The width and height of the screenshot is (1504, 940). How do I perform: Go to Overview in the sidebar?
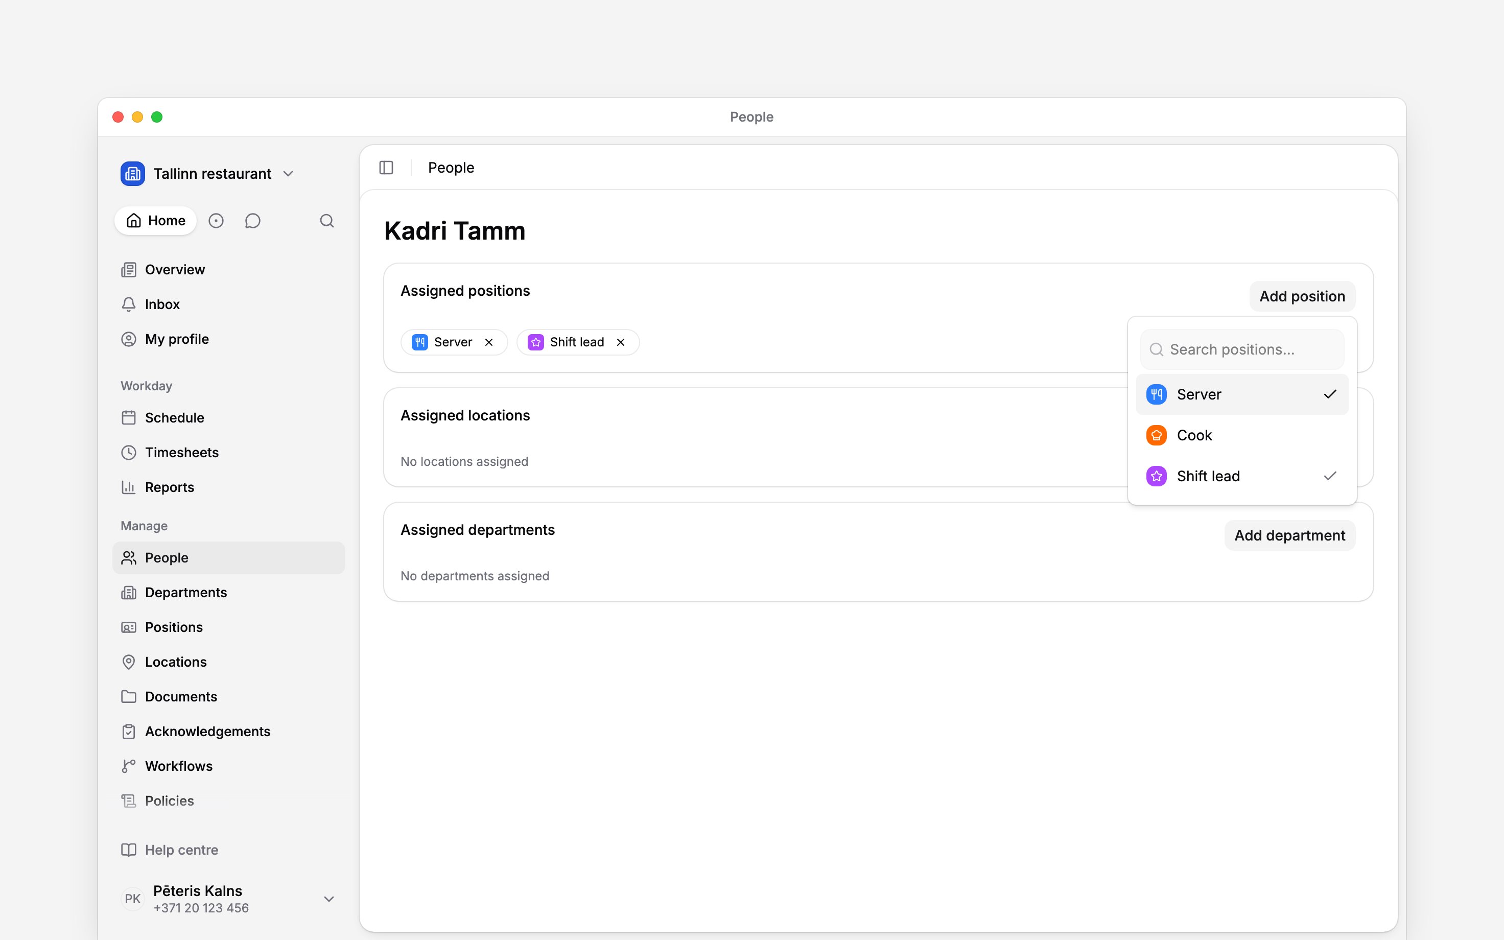coord(228,270)
